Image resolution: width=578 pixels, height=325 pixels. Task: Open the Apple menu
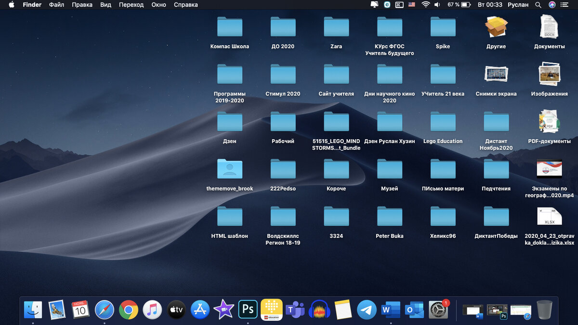pyautogui.click(x=12, y=5)
